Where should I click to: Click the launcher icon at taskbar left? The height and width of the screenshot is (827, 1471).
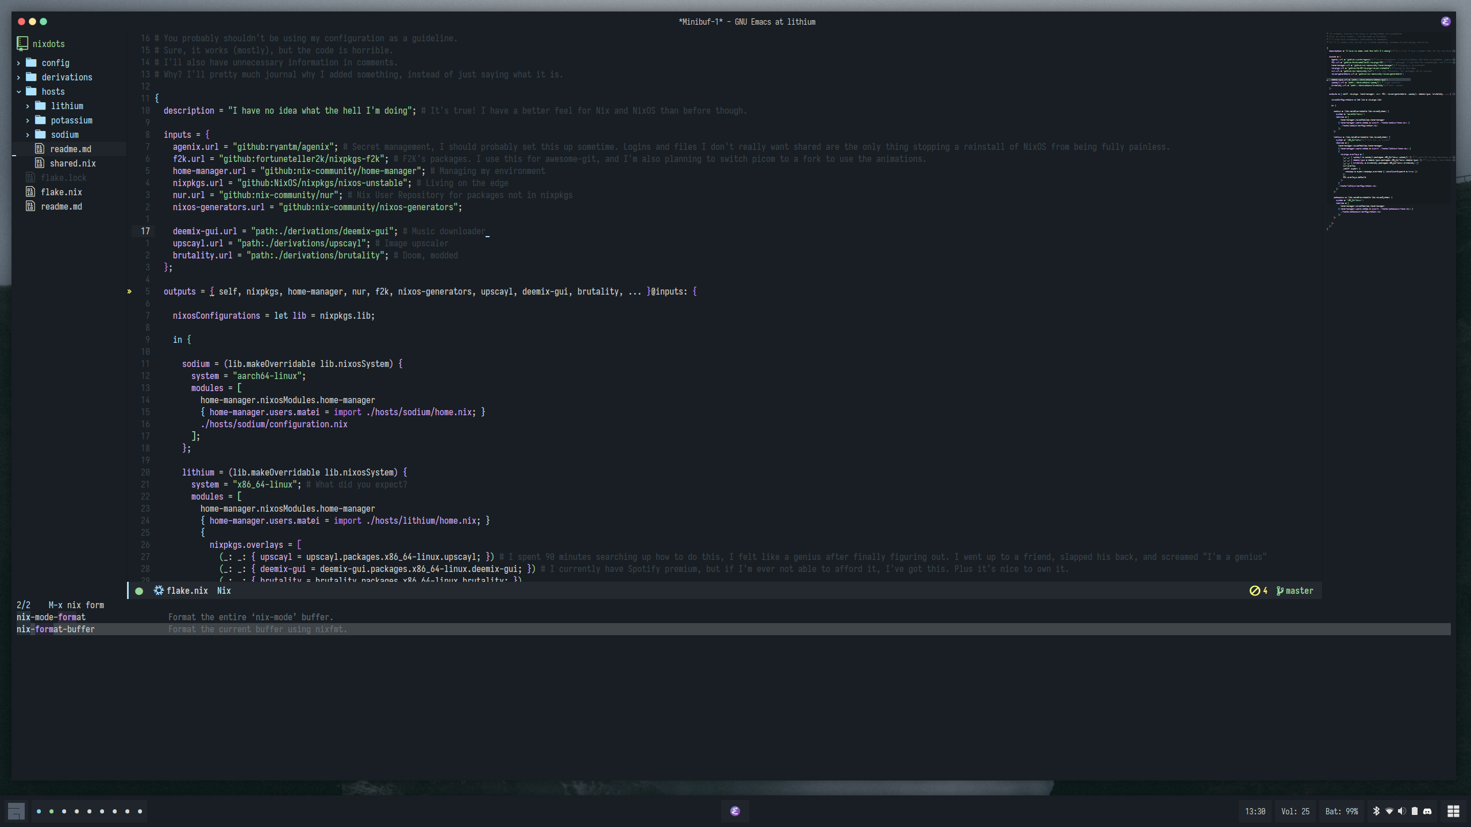point(16,811)
